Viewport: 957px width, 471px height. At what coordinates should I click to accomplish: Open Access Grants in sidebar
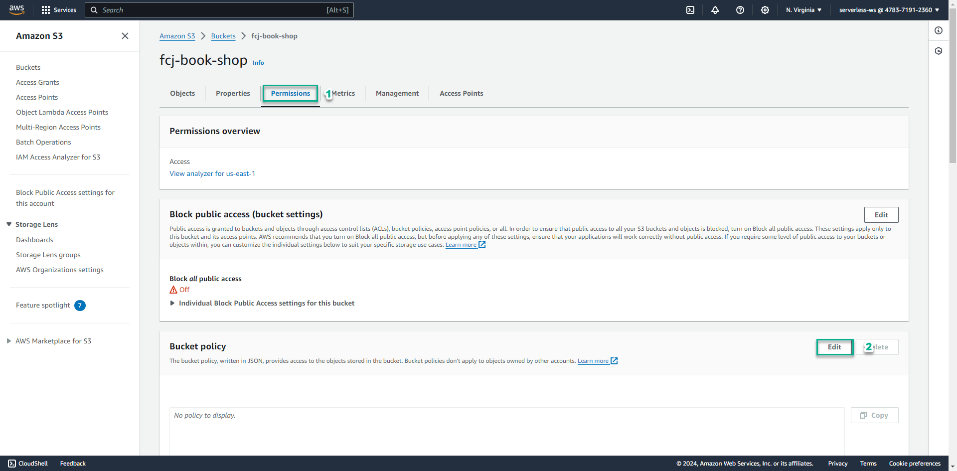coord(37,82)
